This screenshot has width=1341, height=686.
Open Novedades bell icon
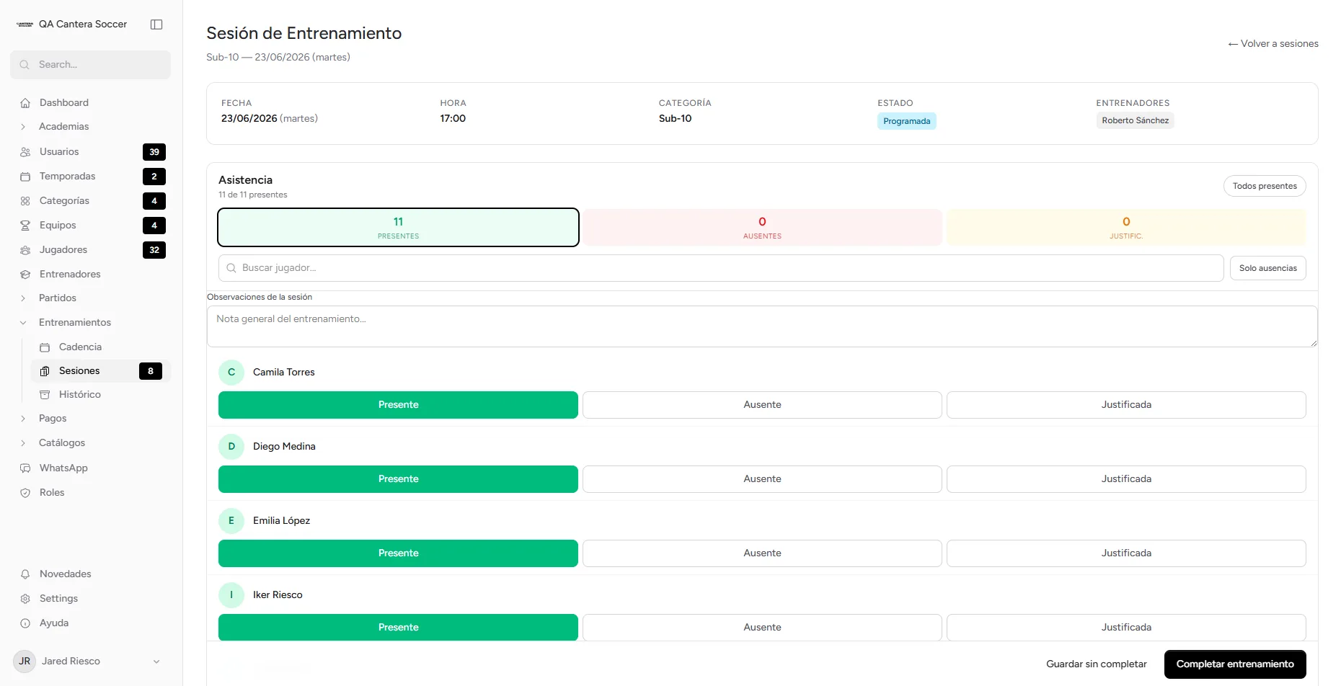click(x=25, y=574)
